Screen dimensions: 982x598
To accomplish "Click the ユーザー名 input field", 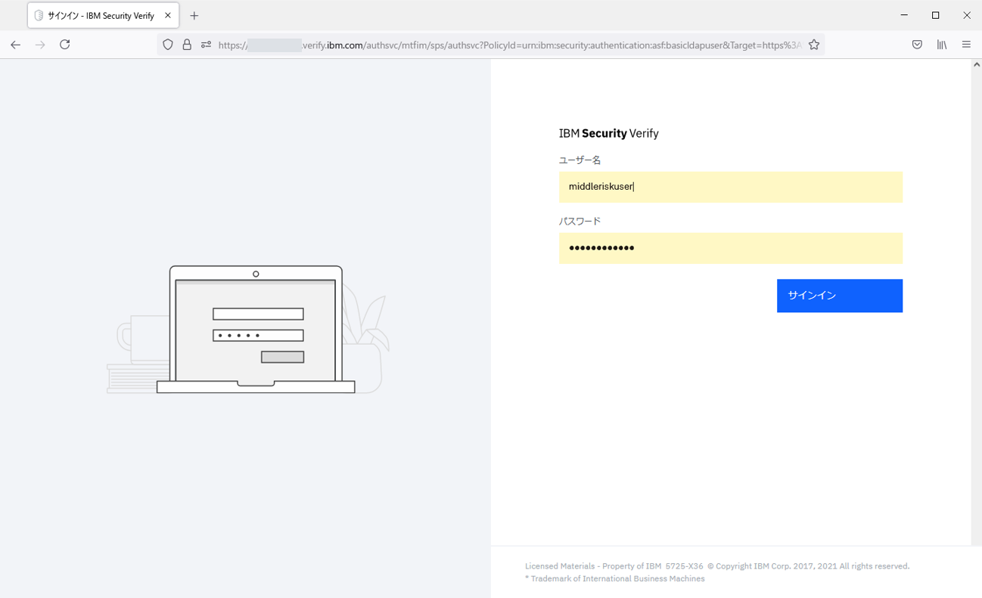I will click(731, 187).
